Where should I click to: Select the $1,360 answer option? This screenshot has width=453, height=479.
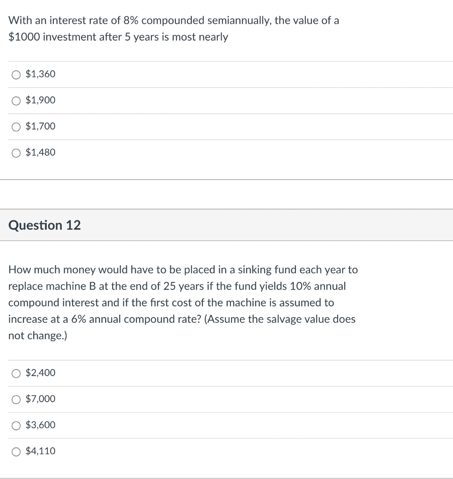pyautogui.click(x=16, y=74)
